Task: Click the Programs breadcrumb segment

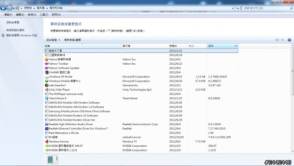Action: [40, 8]
